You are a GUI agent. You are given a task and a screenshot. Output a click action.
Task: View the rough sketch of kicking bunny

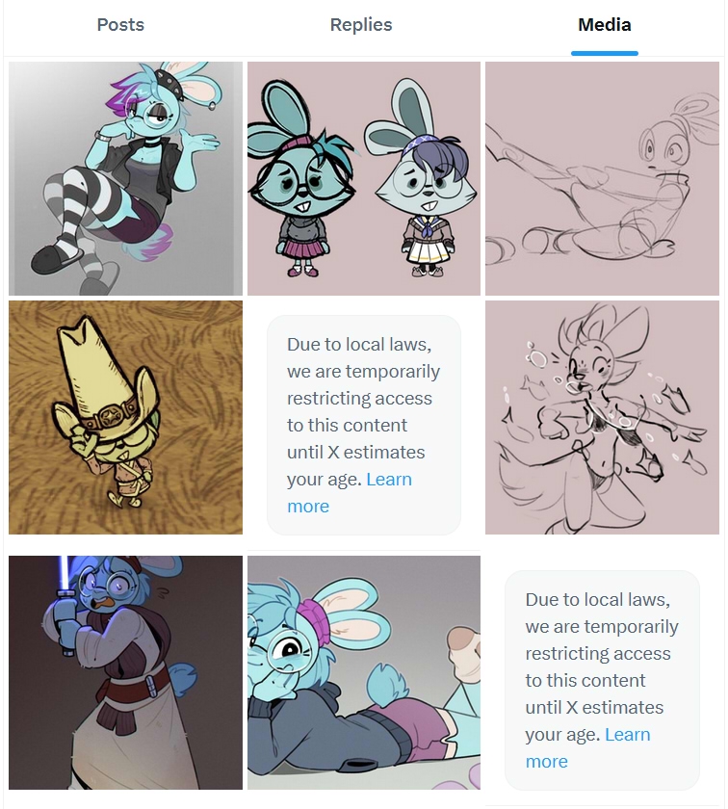point(602,178)
